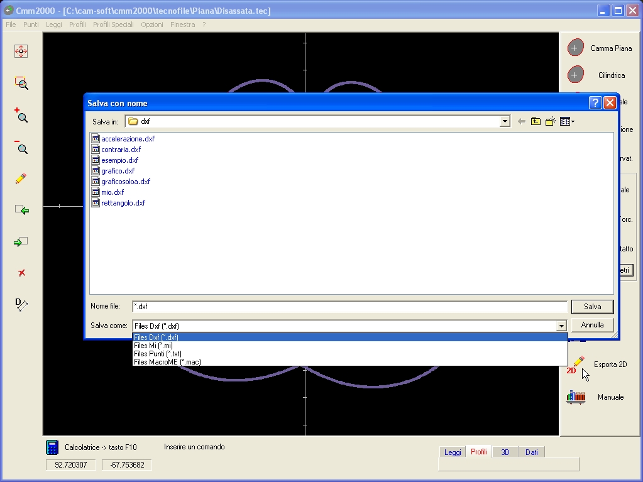Click the help question mark button
The height and width of the screenshot is (482, 643).
(595, 103)
